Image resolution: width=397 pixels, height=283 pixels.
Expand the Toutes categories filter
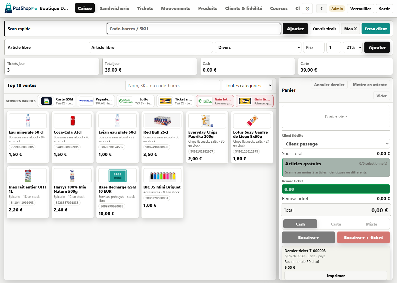pos(247,85)
